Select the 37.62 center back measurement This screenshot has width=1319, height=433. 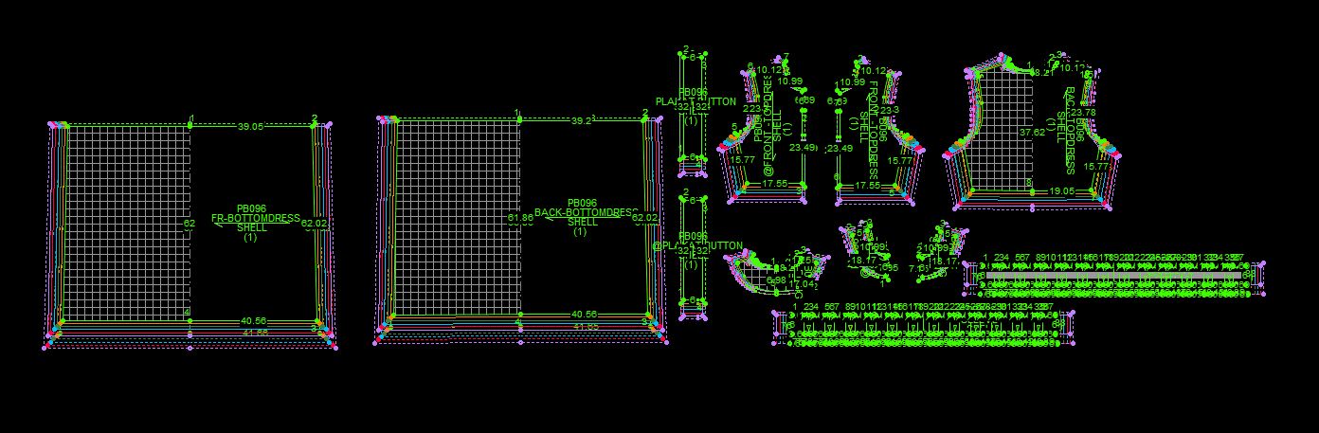tap(1032, 133)
